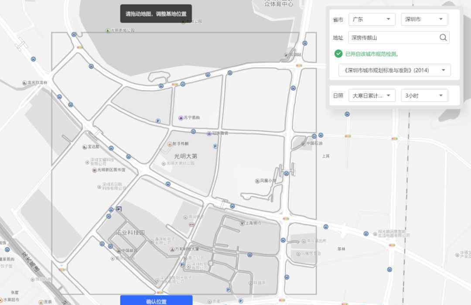Screen dimensions: 471x305
Task: Click the gas station icon near the lake's east edge
Action: tap(286, 55)
